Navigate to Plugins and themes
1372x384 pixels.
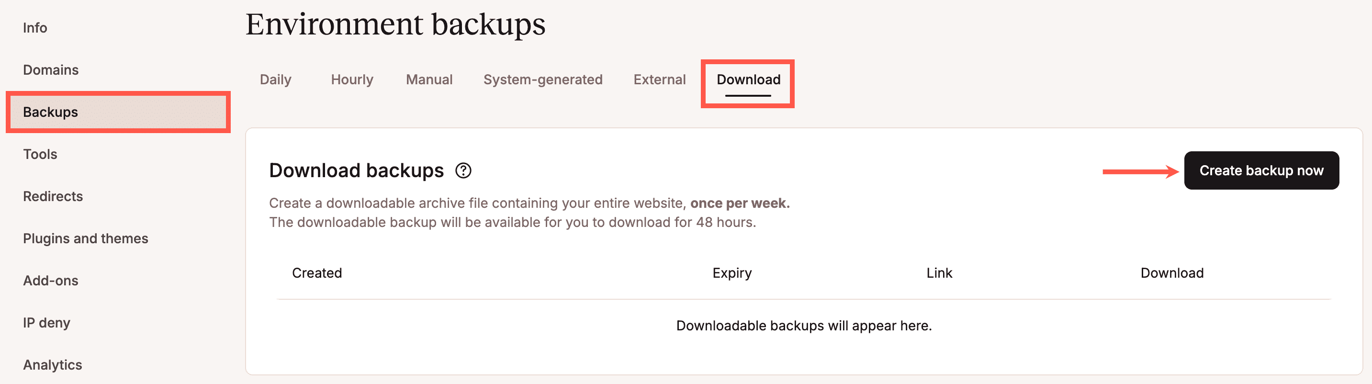tap(86, 238)
